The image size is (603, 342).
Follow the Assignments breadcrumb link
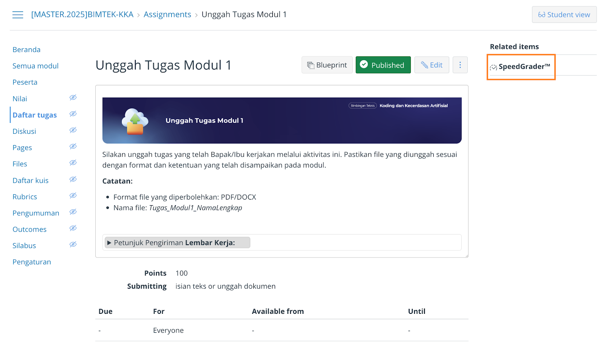(x=167, y=14)
